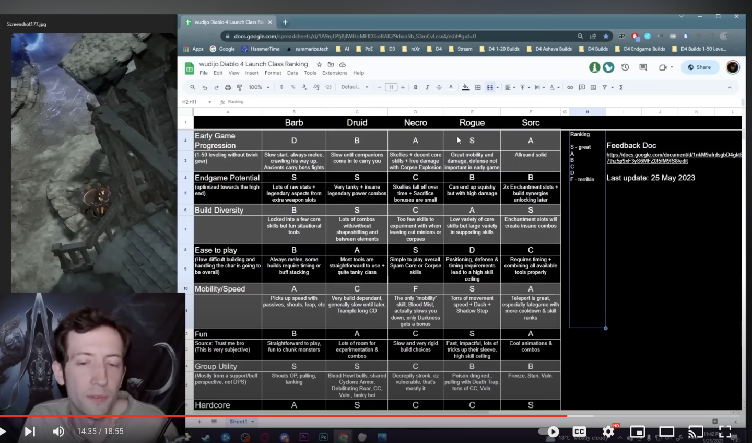
Task: Toggle strikethrough formatting in Sheets toolbar
Action: point(439,87)
